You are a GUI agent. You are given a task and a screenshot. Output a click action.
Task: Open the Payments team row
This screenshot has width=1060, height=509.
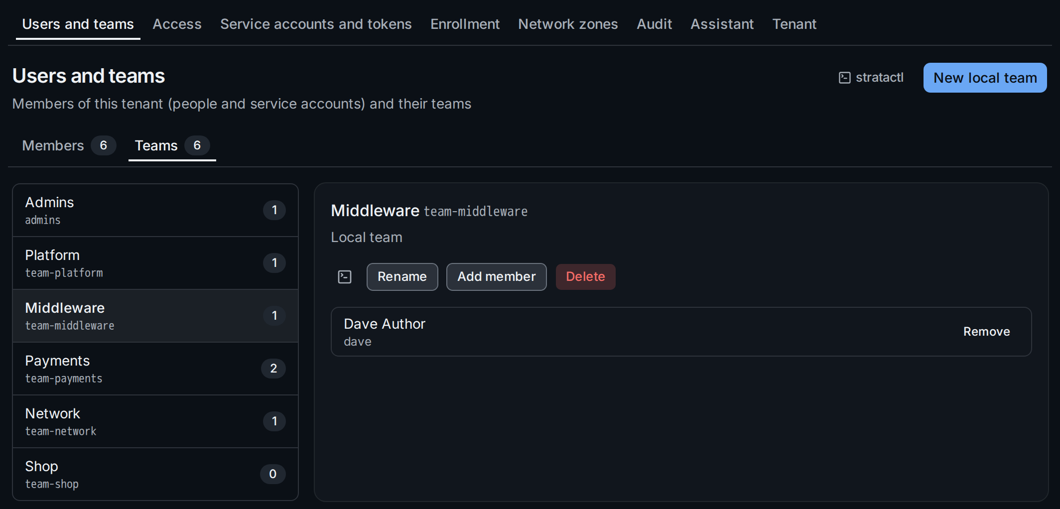[155, 369]
